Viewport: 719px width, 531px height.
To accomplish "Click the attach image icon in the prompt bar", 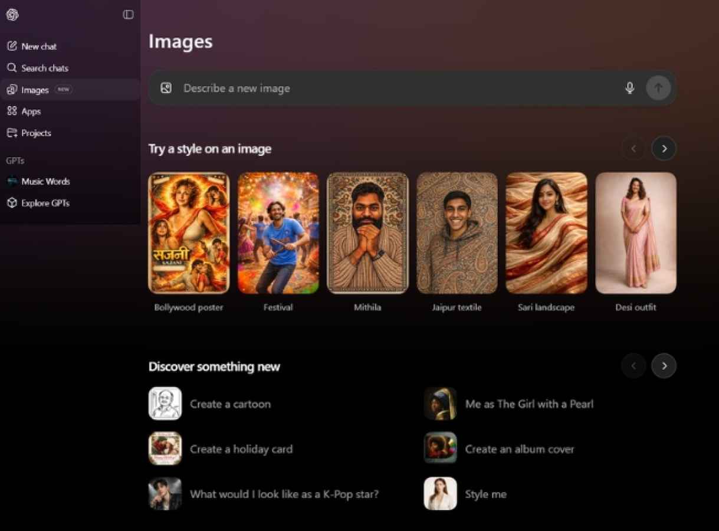I will pos(166,87).
